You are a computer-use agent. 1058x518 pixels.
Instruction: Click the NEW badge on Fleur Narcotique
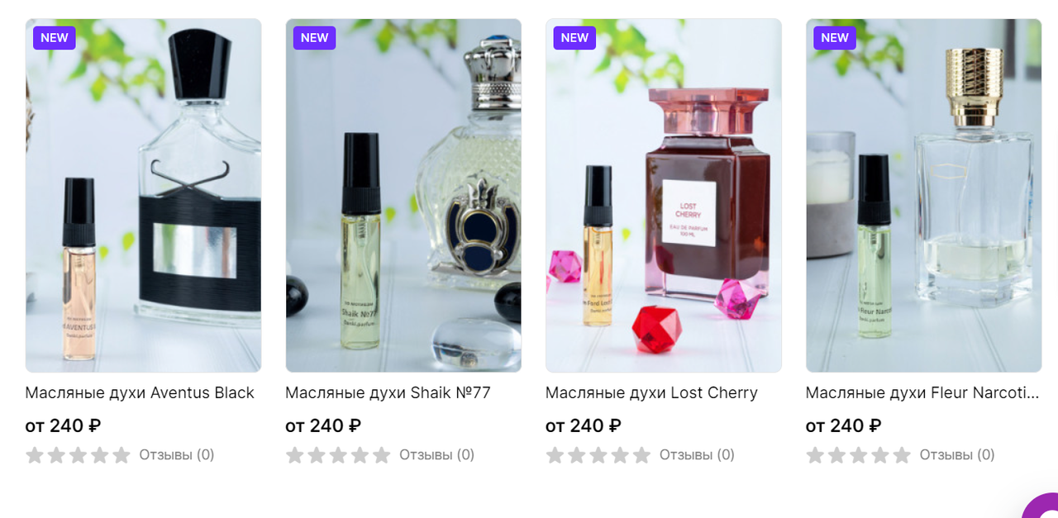click(835, 38)
